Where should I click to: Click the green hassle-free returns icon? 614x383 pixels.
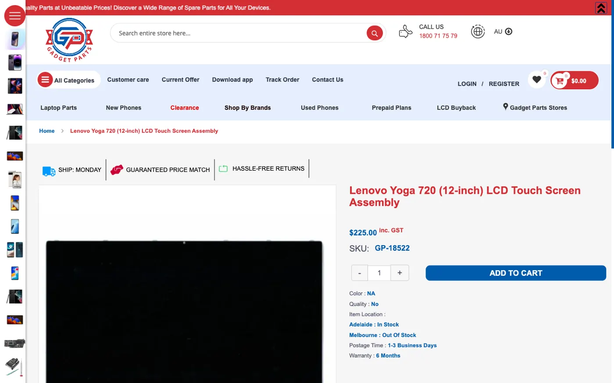pyautogui.click(x=223, y=169)
